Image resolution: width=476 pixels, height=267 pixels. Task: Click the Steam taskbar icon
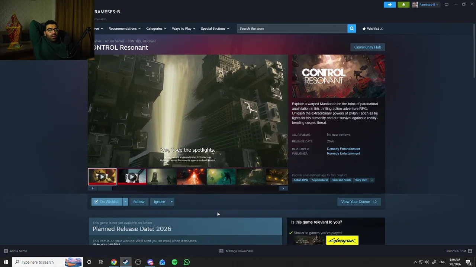coord(126,262)
